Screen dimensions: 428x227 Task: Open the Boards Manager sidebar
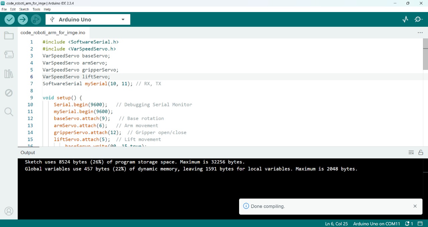(9, 54)
